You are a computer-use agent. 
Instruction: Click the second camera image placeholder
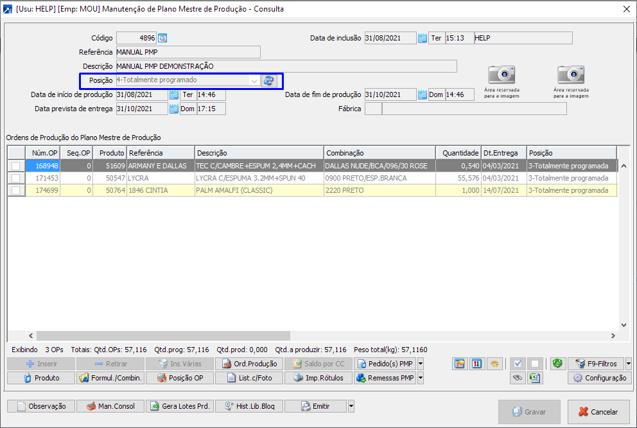(571, 82)
